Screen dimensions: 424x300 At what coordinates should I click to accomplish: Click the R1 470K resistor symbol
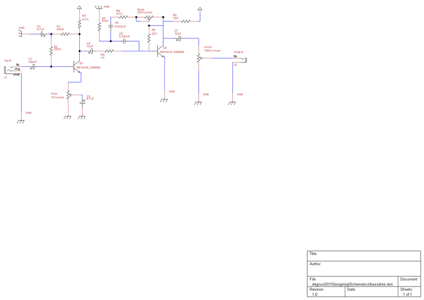pos(65,34)
